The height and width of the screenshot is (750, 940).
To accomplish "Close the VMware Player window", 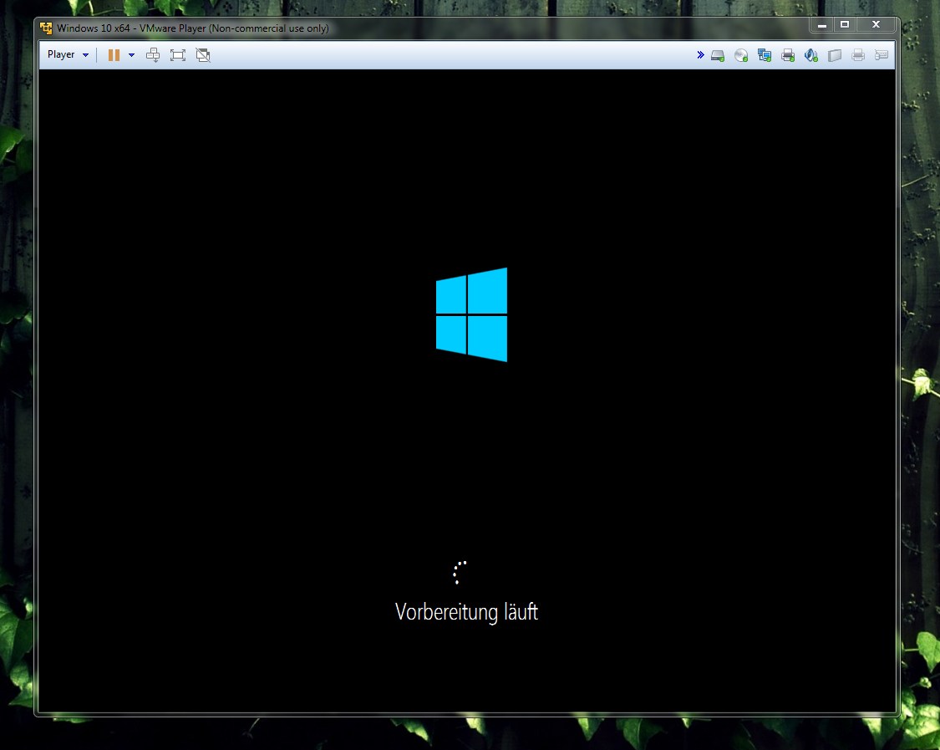I will click(x=876, y=24).
